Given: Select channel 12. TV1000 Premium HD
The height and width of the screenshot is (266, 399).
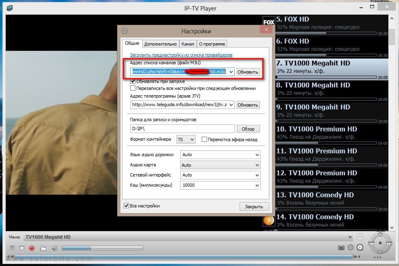Looking at the screenshot, I should (331, 179).
